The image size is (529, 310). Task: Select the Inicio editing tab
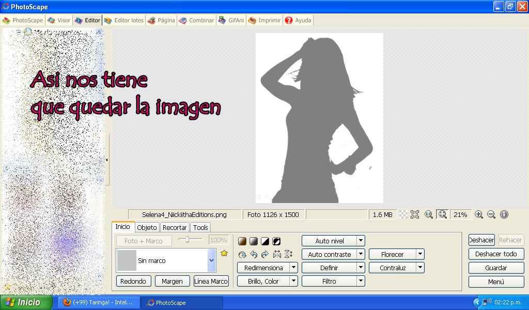pyautogui.click(x=123, y=227)
